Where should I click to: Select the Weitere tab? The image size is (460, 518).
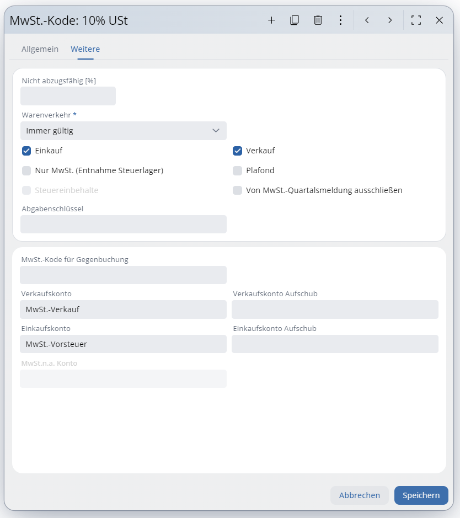coord(85,49)
